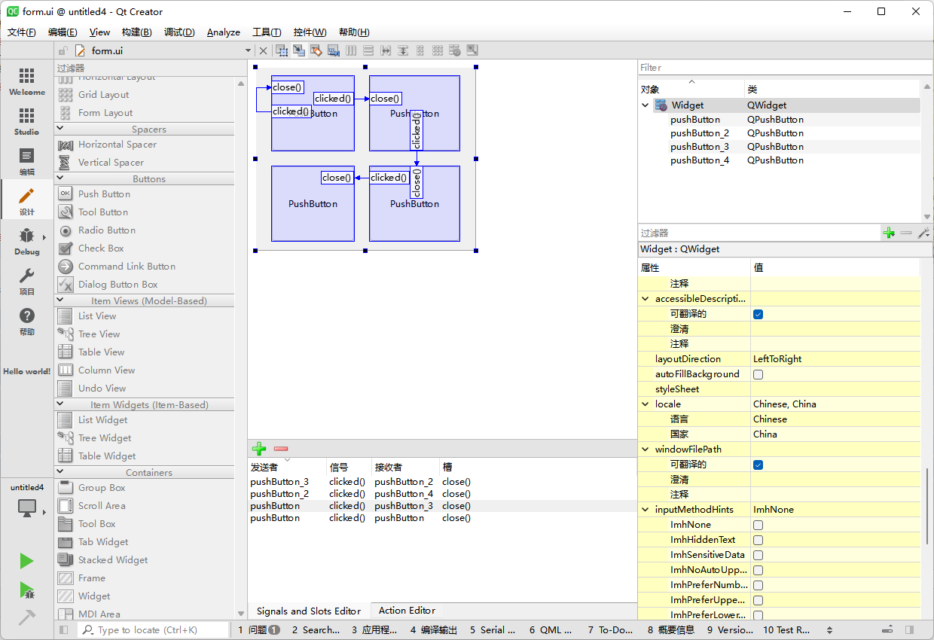The image size is (934, 640).
Task: Select the Edit Buddies toolbar icon
Action: click(316, 50)
